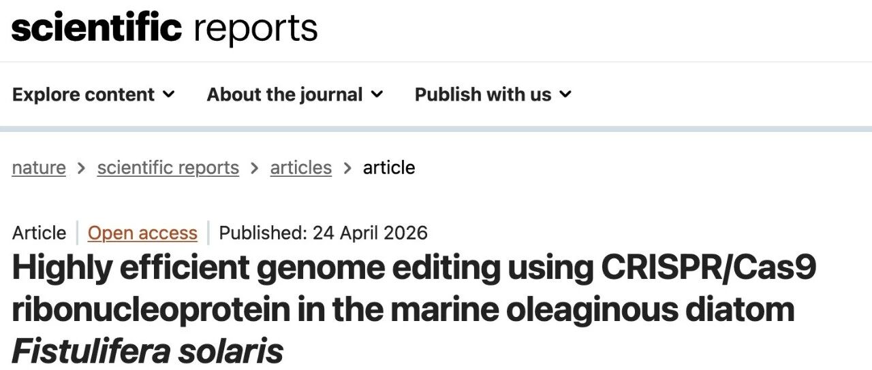Click the Published: 24 April 2026 date
872x370 pixels.
[324, 233]
